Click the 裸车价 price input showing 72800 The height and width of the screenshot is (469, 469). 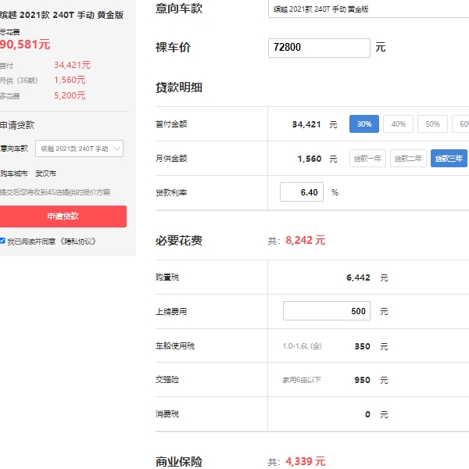319,48
